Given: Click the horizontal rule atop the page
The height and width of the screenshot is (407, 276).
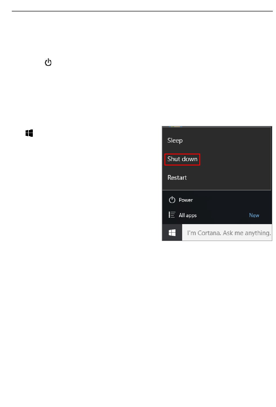Looking at the screenshot, I should [142, 11].
